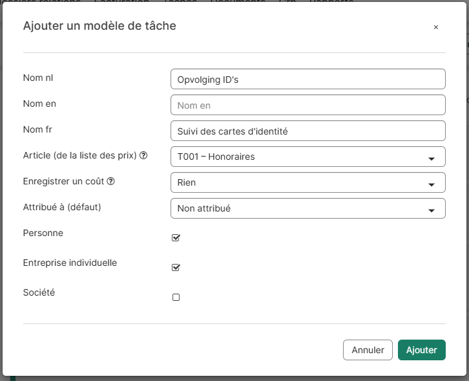Click the dialog title Ajouter un modèle de tâche
Image resolution: width=469 pixels, height=381 pixels.
99,26
